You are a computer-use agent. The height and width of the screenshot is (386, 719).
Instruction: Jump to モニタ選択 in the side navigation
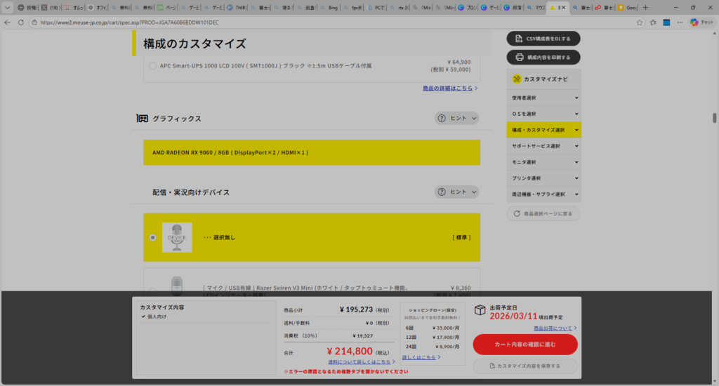pos(543,162)
